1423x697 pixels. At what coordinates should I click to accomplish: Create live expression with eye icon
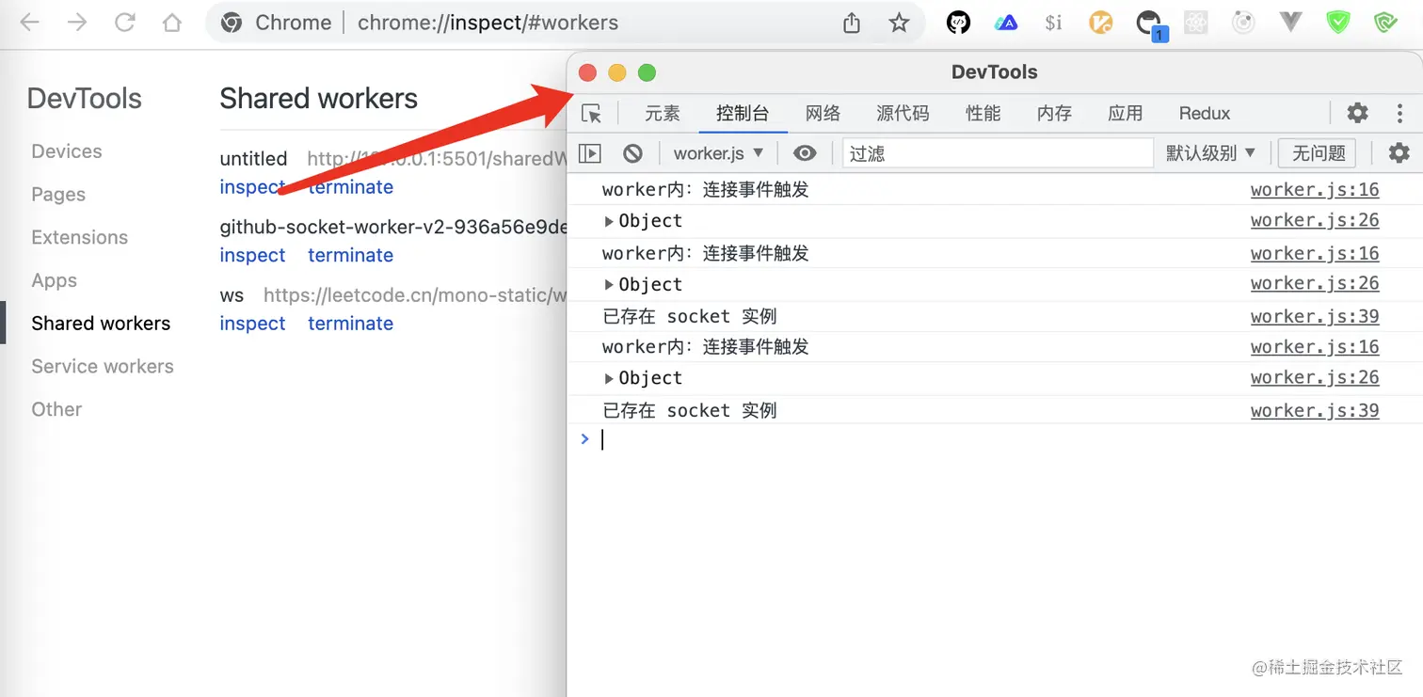pos(805,152)
